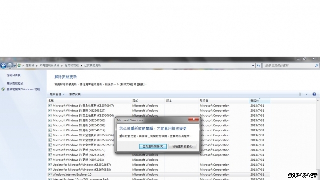This screenshot has width=320, height=180.
Task: Click the icon of update KB2529073
Action: point(50,150)
